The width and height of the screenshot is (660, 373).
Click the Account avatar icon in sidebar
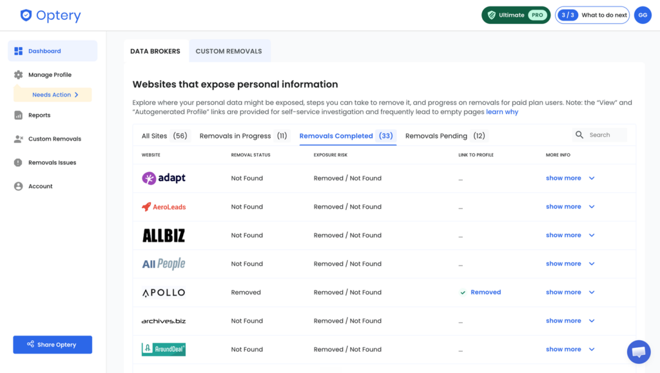pos(18,186)
